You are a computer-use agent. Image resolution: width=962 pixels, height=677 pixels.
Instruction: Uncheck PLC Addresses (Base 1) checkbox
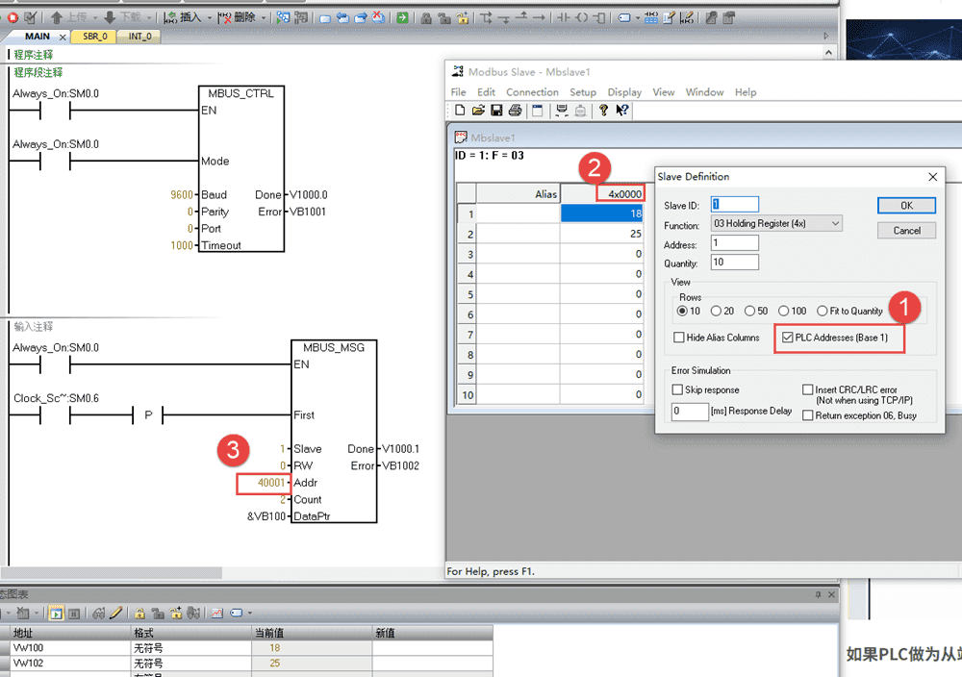(x=789, y=338)
